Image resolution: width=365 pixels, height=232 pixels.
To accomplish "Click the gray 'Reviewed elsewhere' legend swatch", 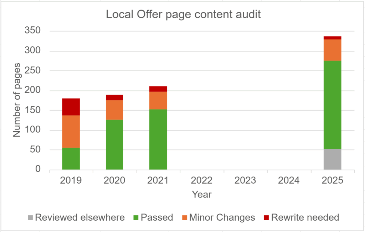I will click(30, 217).
